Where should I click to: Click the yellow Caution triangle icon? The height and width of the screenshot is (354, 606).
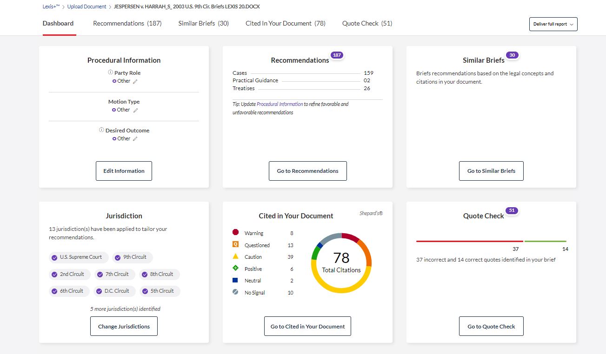click(x=235, y=256)
